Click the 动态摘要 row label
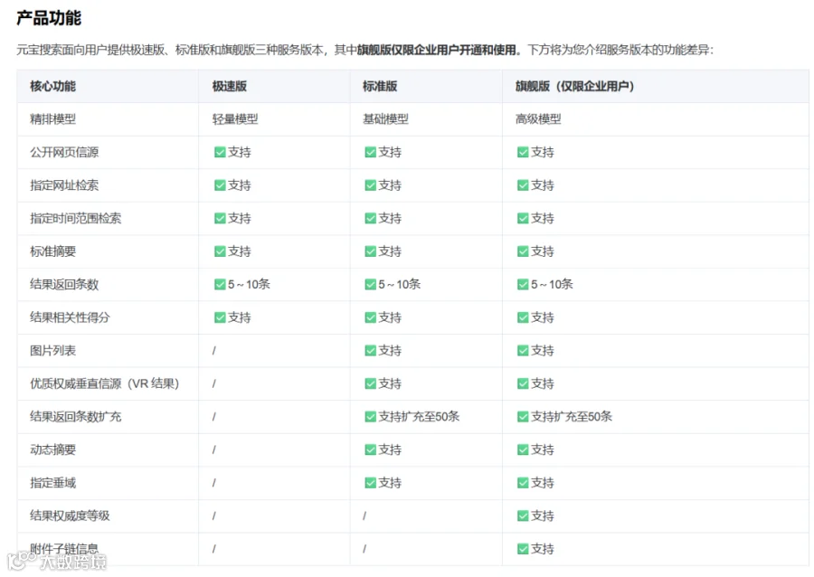The image size is (814, 577). coord(53,449)
